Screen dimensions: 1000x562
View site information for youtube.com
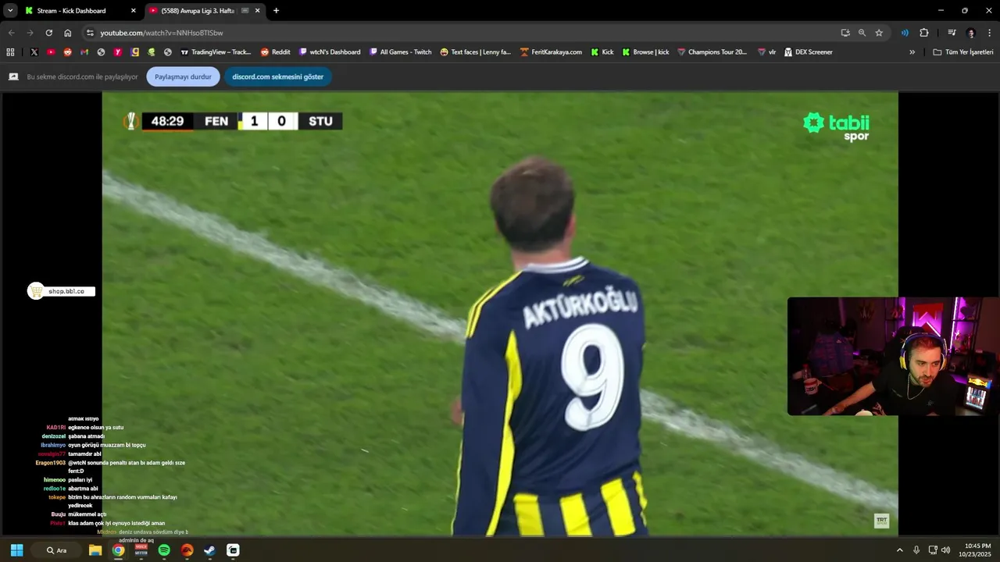[90, 33]
